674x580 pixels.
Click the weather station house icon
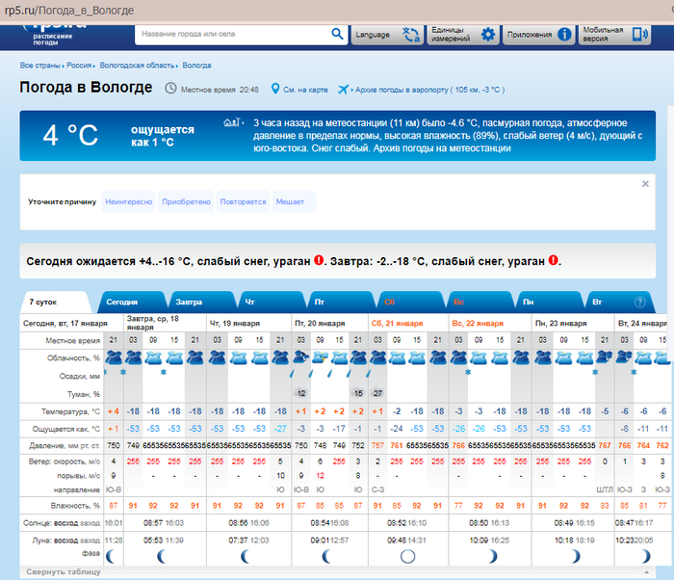(x=232, y=122)
